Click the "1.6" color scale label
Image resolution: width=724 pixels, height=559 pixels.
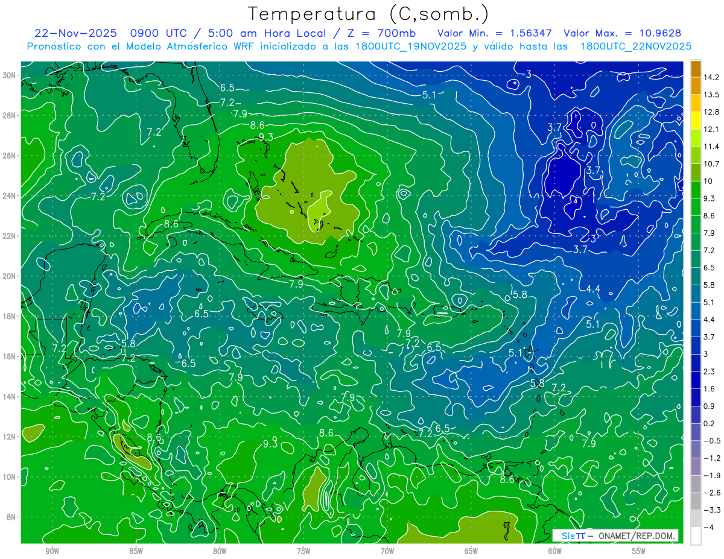click(710, 389)
